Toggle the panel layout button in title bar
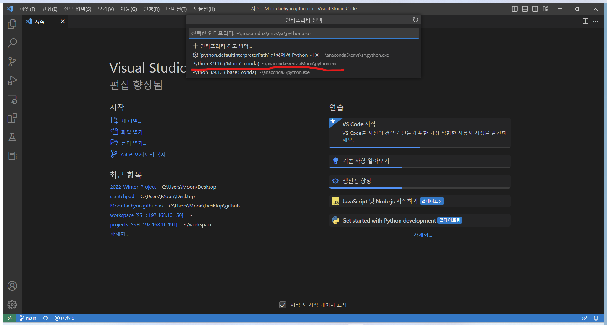 pos(525,9)
